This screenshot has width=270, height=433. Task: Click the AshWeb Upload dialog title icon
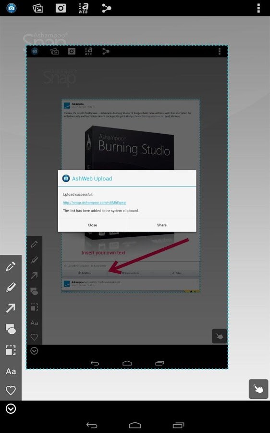click(66, 178)
